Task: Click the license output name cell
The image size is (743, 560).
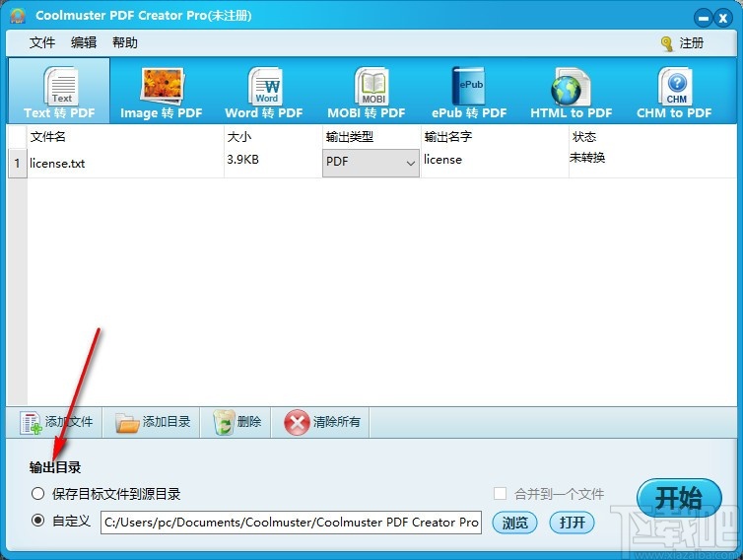Action: coord(495,163)
